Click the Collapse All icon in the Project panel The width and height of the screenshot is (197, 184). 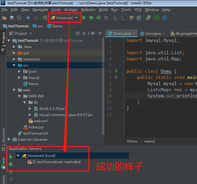point(84,33)
